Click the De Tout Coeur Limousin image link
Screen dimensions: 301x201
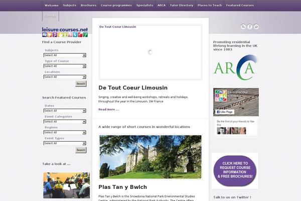click(118, 27)
